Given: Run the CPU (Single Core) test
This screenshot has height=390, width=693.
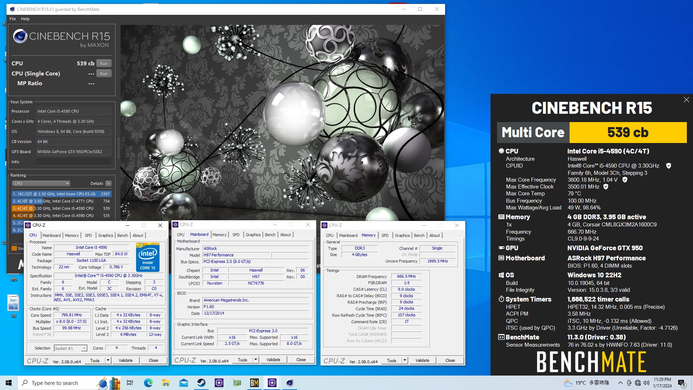Looking at the screenshot, I should (x=104, y=74).
